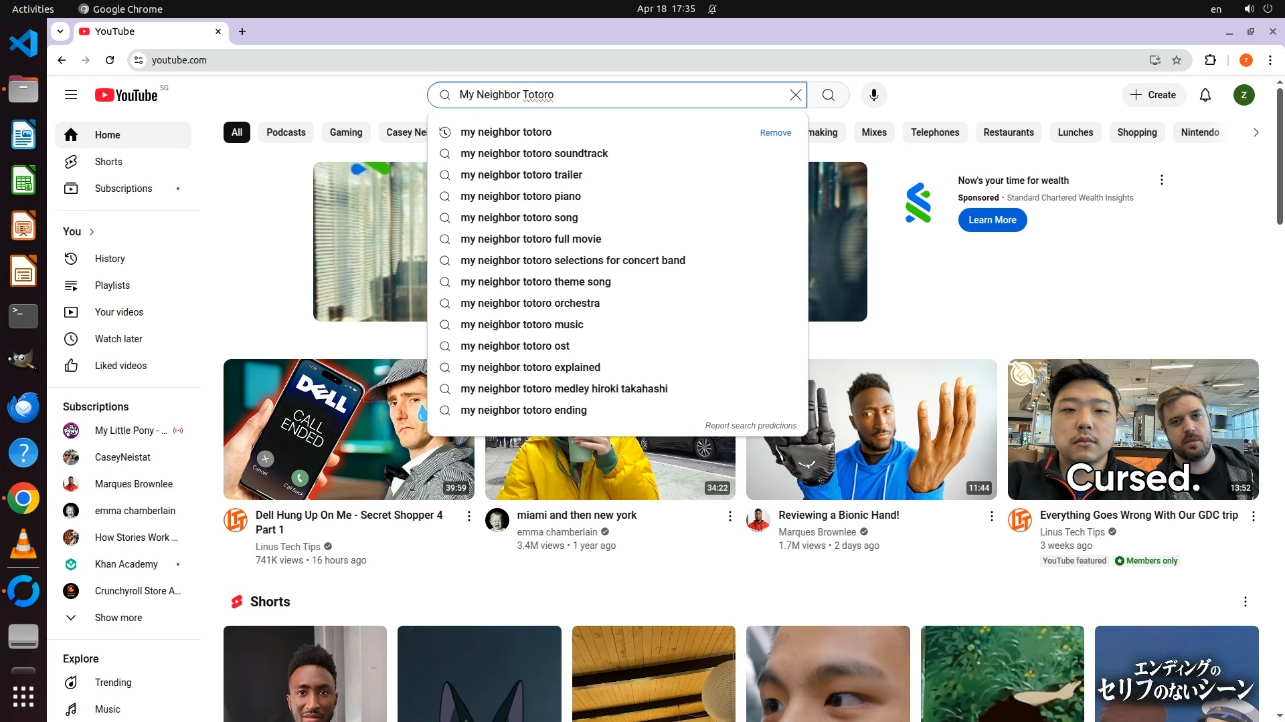Viewport: 1285px width, 722px height.
Task: Remove 'my neighbor totoro' from history
Action: (x=775, y=133)
